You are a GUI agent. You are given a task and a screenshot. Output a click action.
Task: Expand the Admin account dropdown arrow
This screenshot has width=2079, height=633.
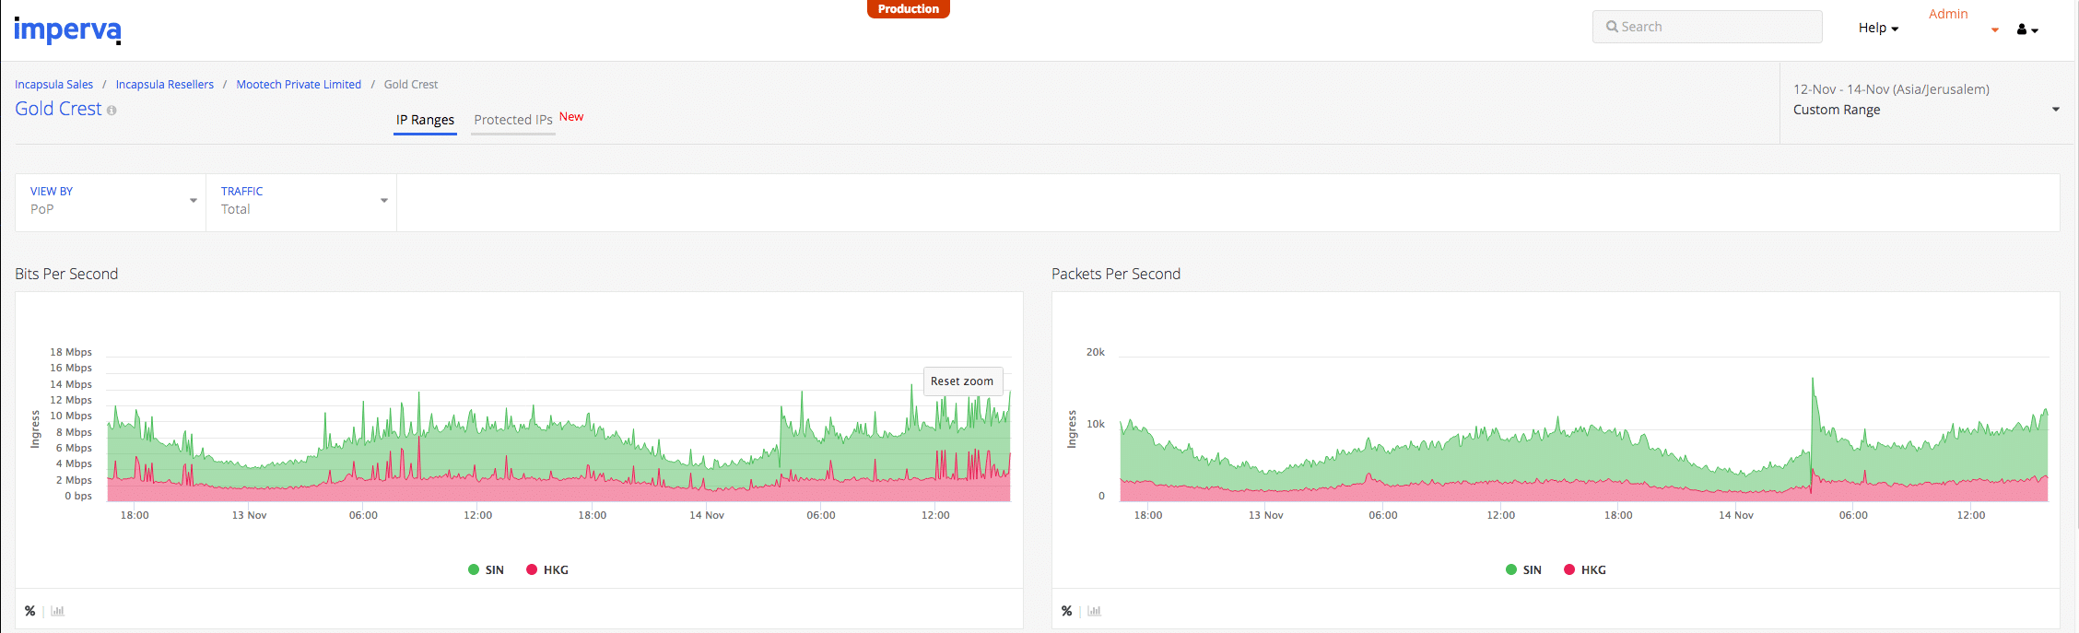click(x=1995, y=30)
